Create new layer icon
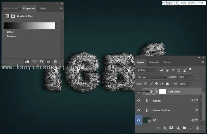Screen dimensions: 207x134 pos(191,128)
